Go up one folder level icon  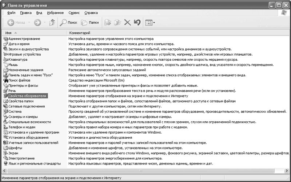coord(52,23)
